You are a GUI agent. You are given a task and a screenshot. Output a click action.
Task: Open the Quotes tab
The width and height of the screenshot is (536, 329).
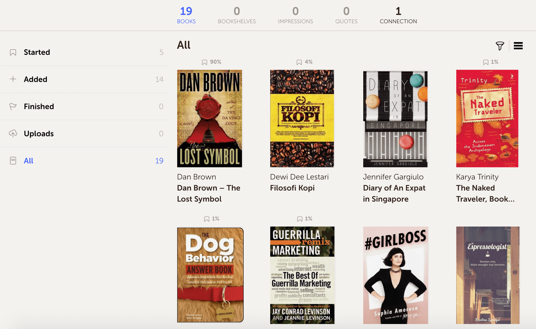coord(346,16)
